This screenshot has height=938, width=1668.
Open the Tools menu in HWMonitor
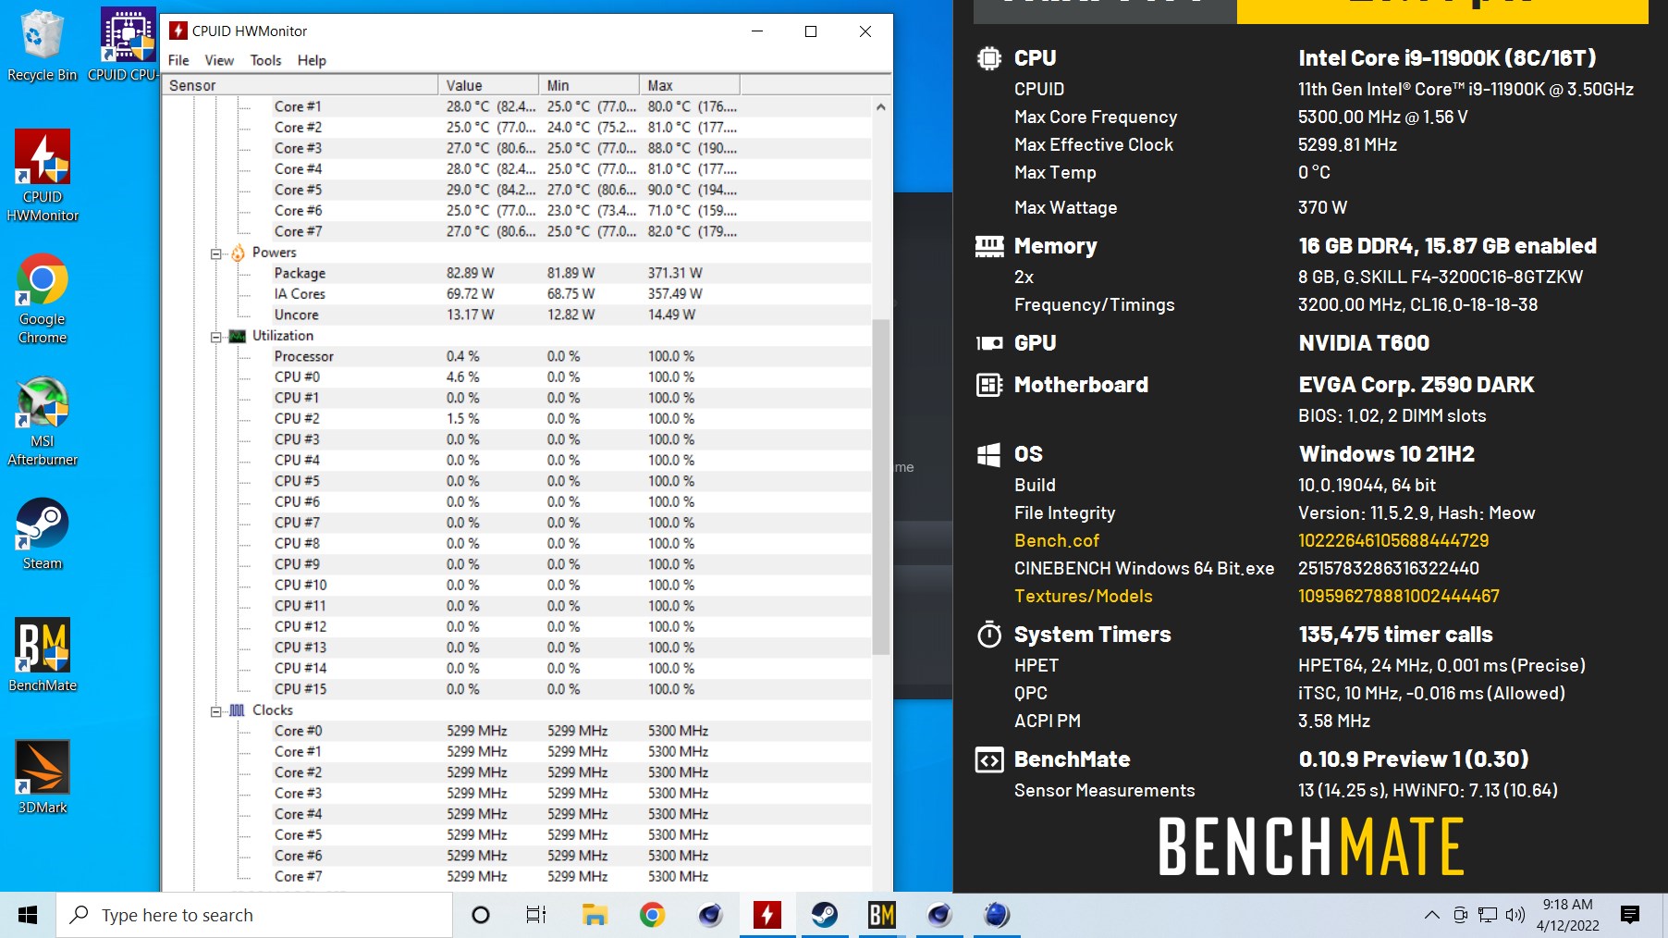pyautogui.click(x=265, y=60)
